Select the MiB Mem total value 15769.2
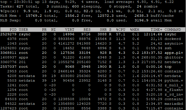 34,16
